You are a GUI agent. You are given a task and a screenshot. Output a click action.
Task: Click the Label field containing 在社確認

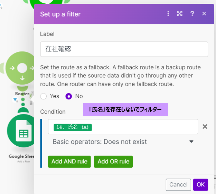[x=124, y=49]
